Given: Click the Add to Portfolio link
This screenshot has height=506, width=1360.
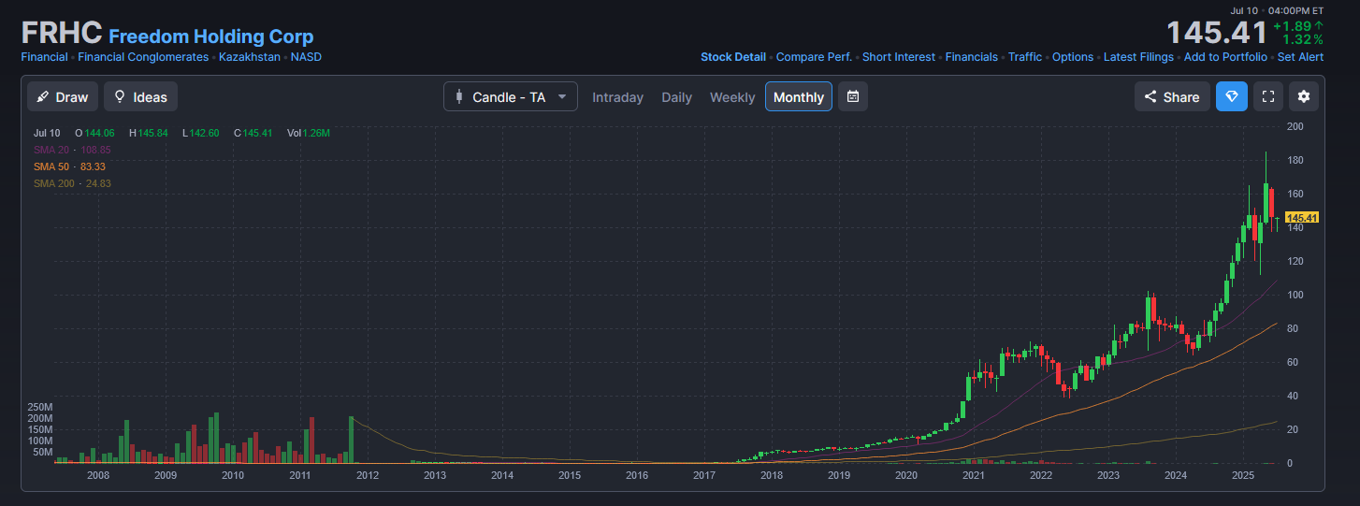Looking at the screenshot, I should pyautogui.click(x=1225, y=57).
